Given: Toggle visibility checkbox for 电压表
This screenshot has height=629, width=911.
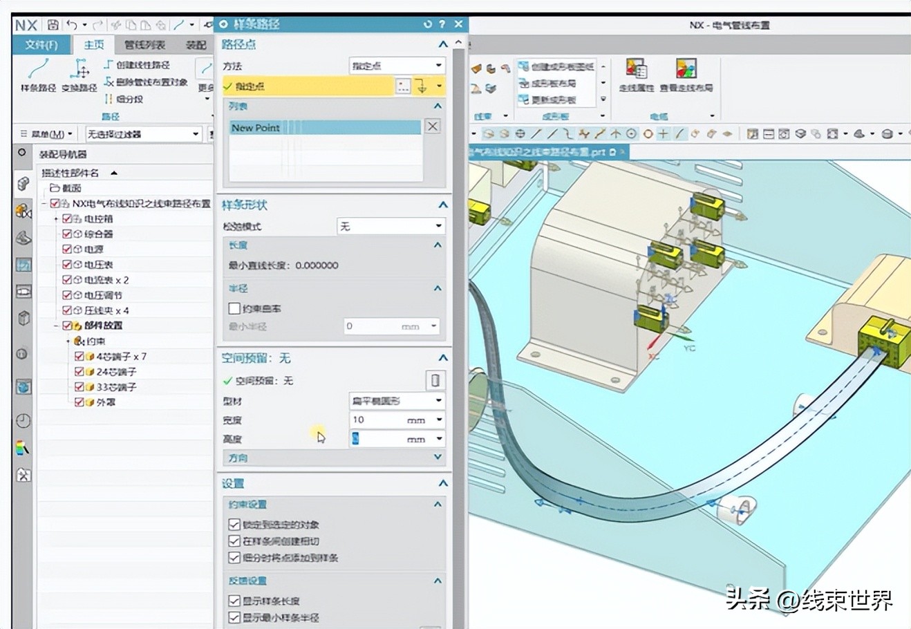Looking at the screenshot, I should tap(68, 265).
